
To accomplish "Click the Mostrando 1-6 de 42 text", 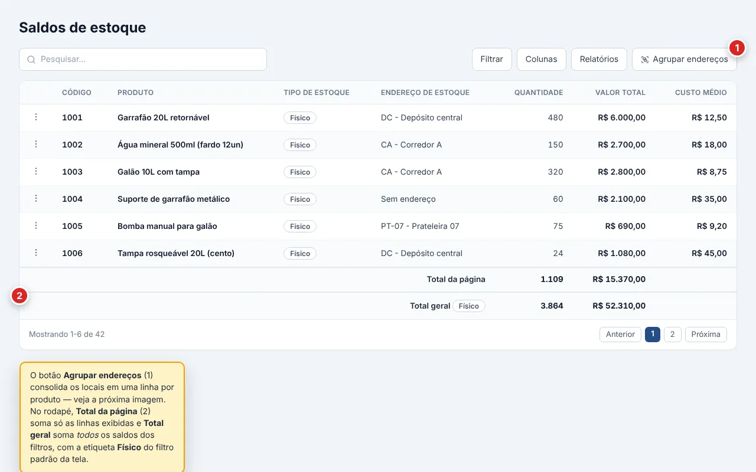I will pos(67,334).
